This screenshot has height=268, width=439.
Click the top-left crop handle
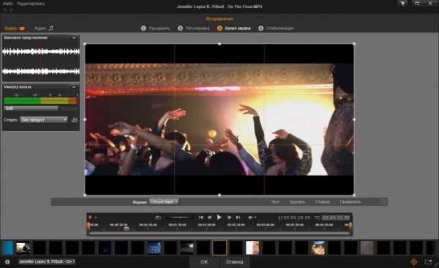(85, 44)
